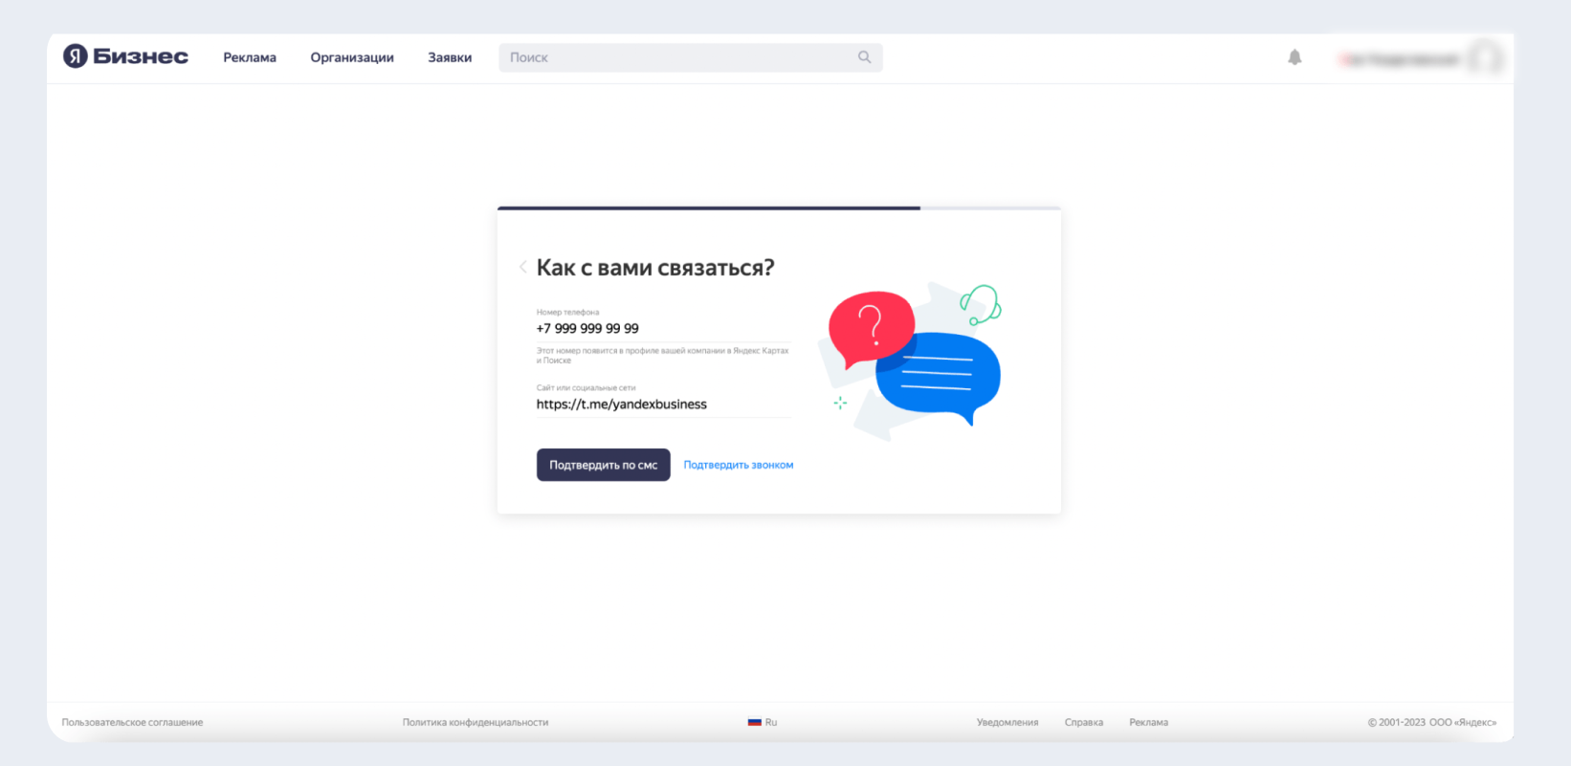Switch language via Ru flag selector

coord(763,722)
